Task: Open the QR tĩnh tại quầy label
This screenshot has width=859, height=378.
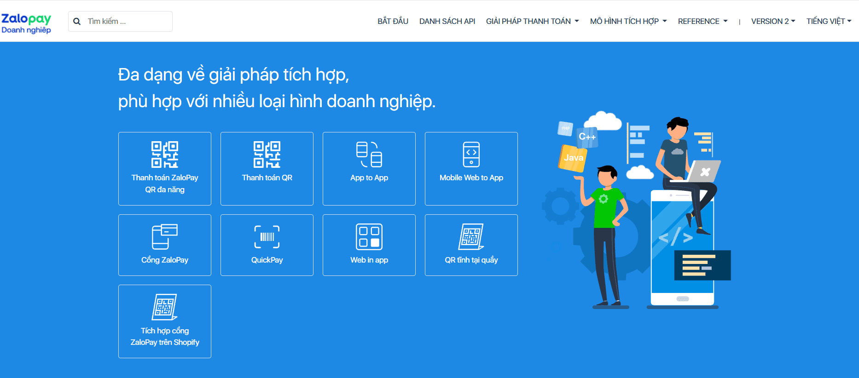Action: pyautogui.click(x=471, y=260)
